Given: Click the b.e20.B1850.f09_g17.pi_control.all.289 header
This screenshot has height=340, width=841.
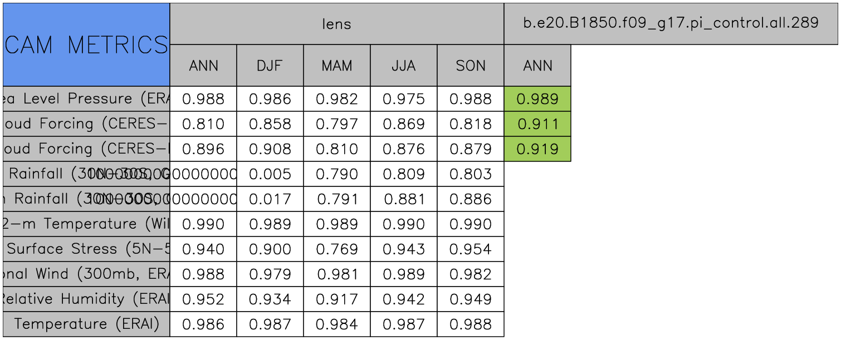Looking at the screenshot, I should (671, 24).
